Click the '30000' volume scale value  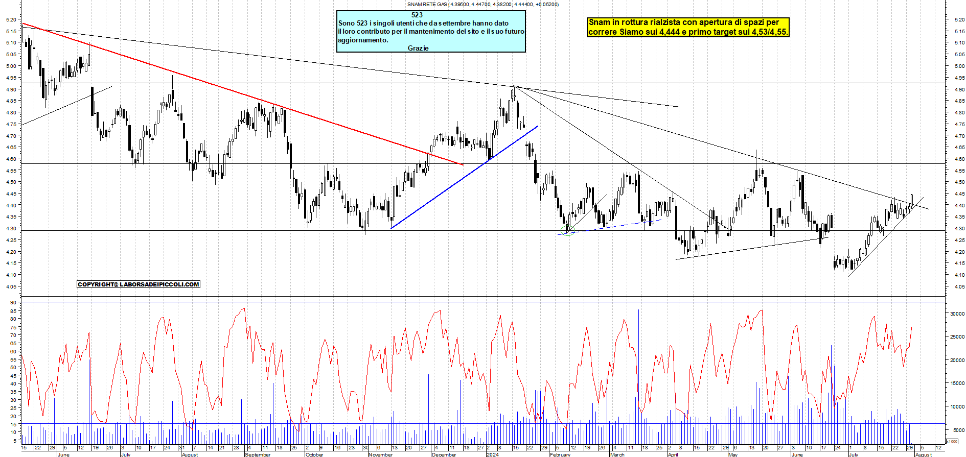(x=957, y=314)
